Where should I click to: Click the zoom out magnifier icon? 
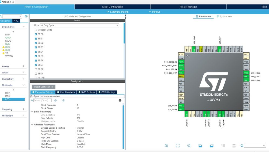pyautogui.click(x=189, y=146)
